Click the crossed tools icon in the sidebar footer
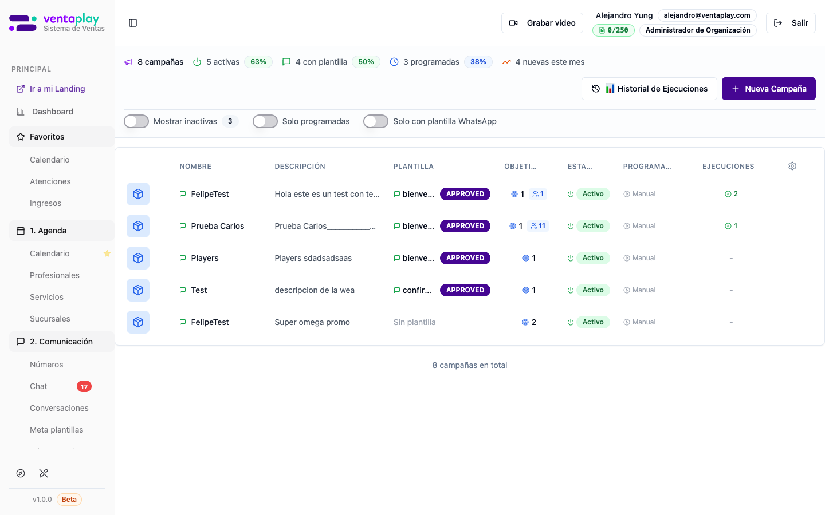This screenshot has width=825, height=515. (44, 473)
